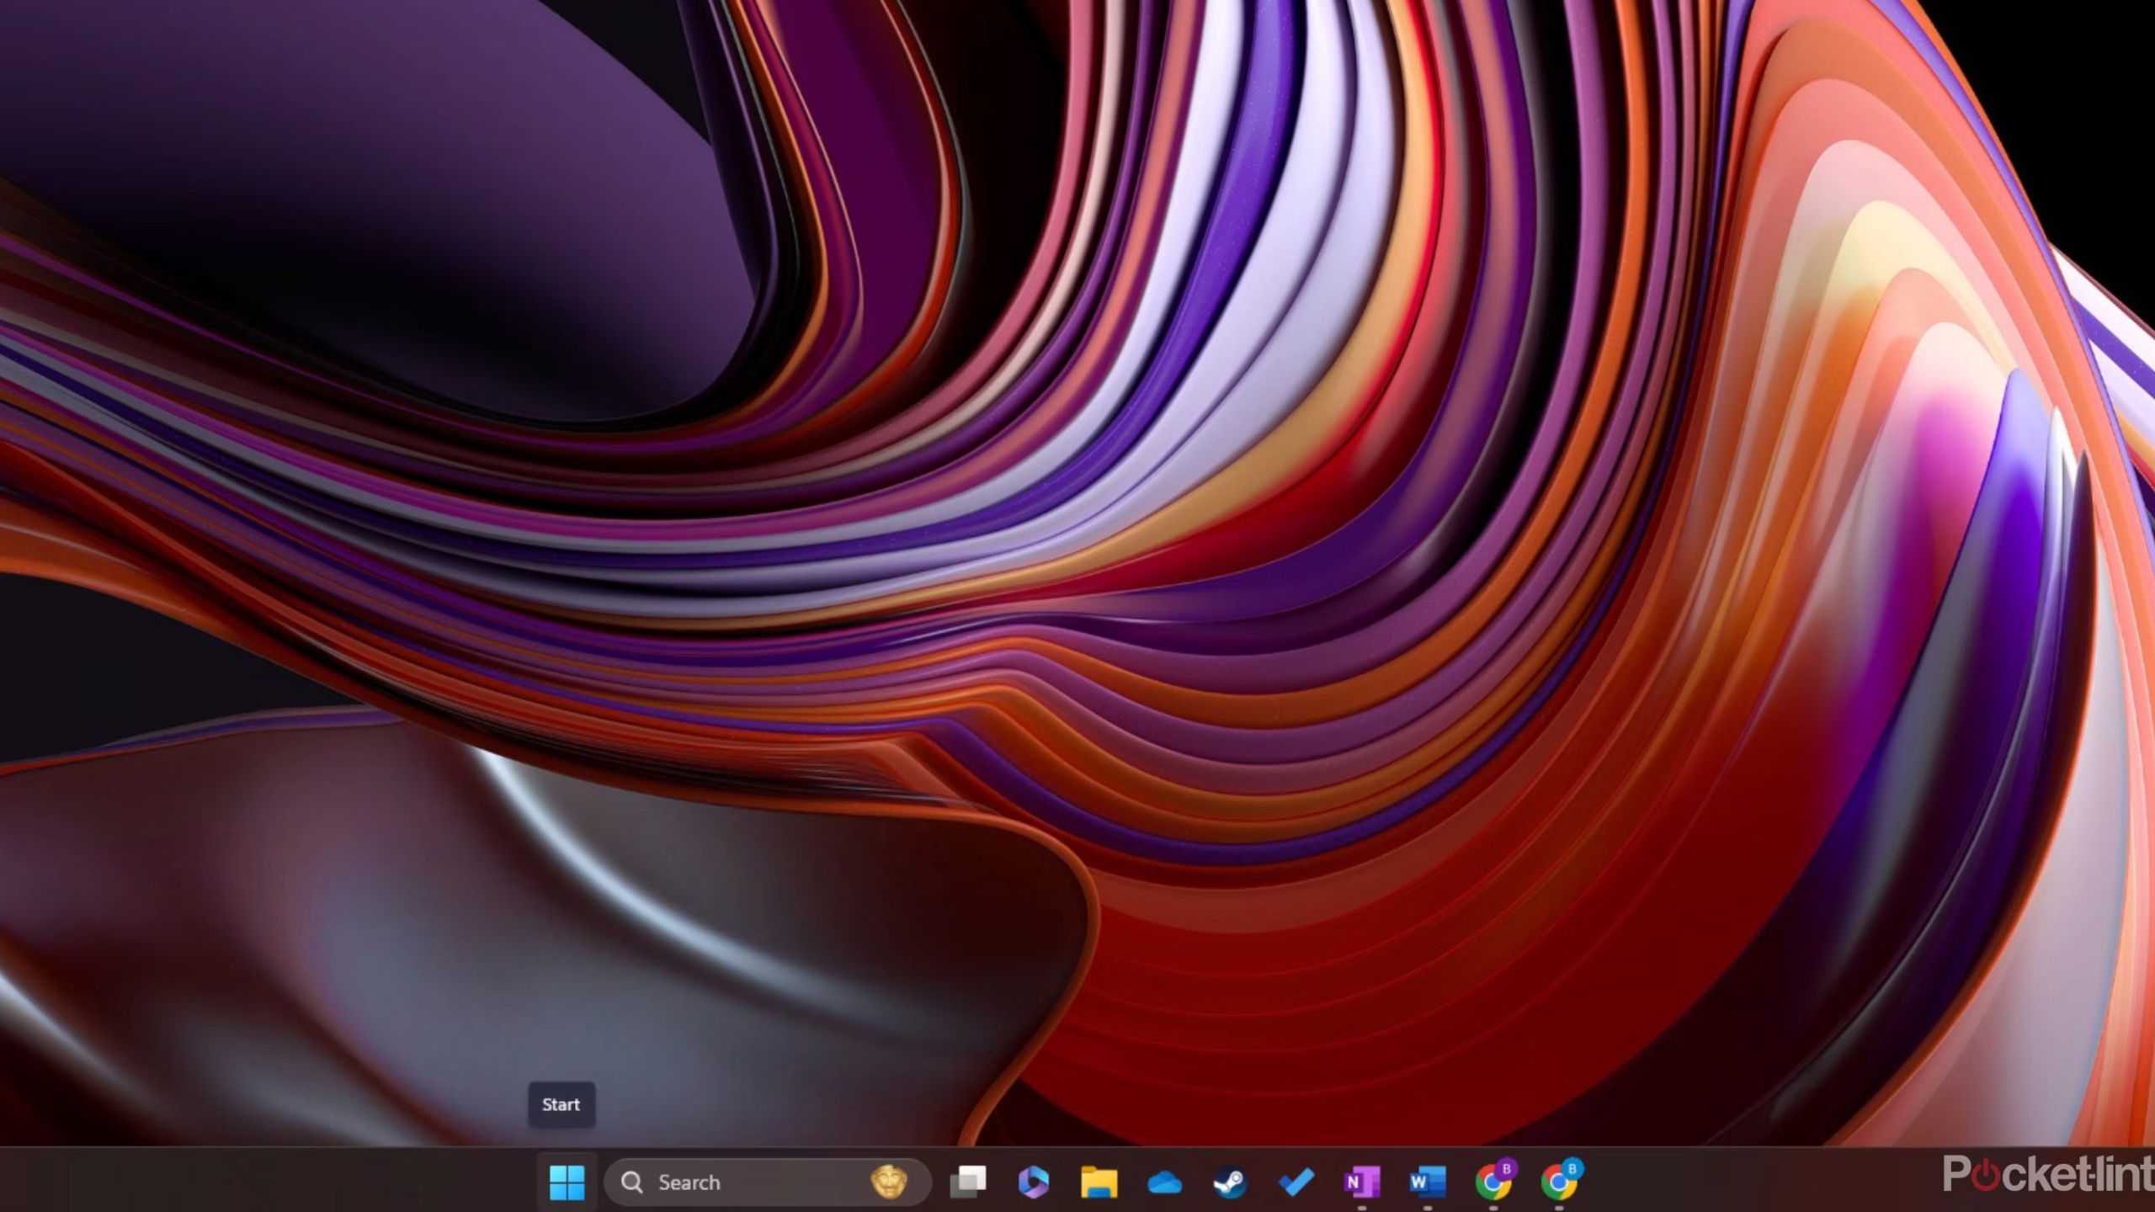Open the Start menu

pyautogui.click(x=568, y=1182)
